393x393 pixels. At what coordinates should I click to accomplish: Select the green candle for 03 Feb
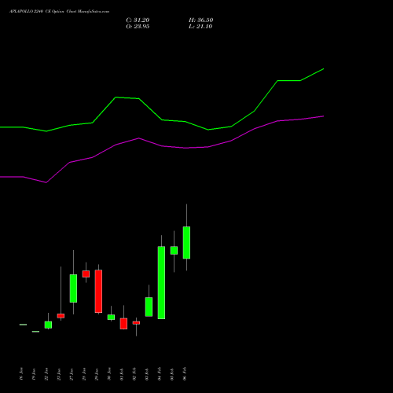pos(149,307)
